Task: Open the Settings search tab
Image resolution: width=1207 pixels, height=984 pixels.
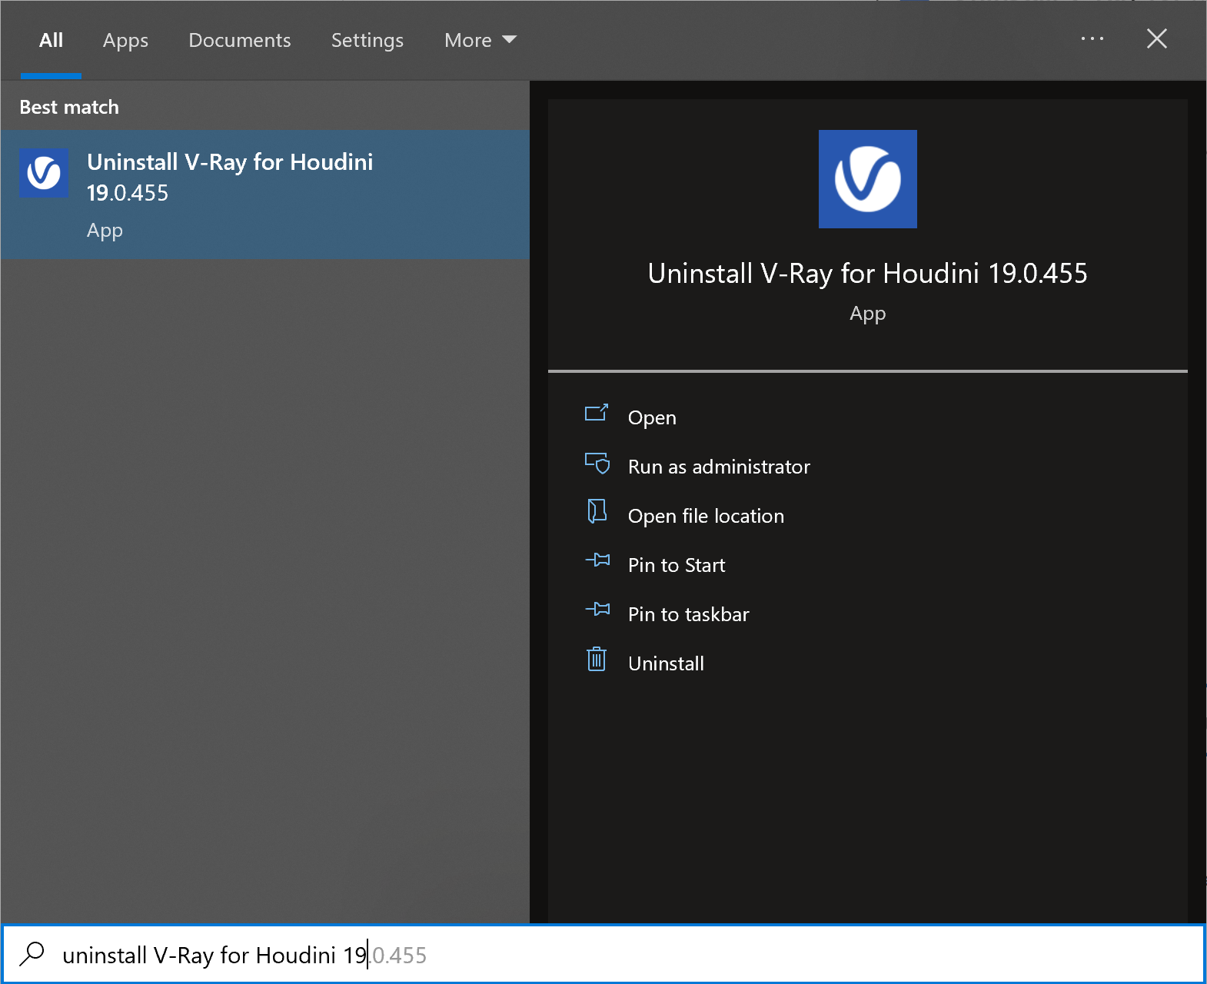Action: pyautogui.click(x=367, y=40)
